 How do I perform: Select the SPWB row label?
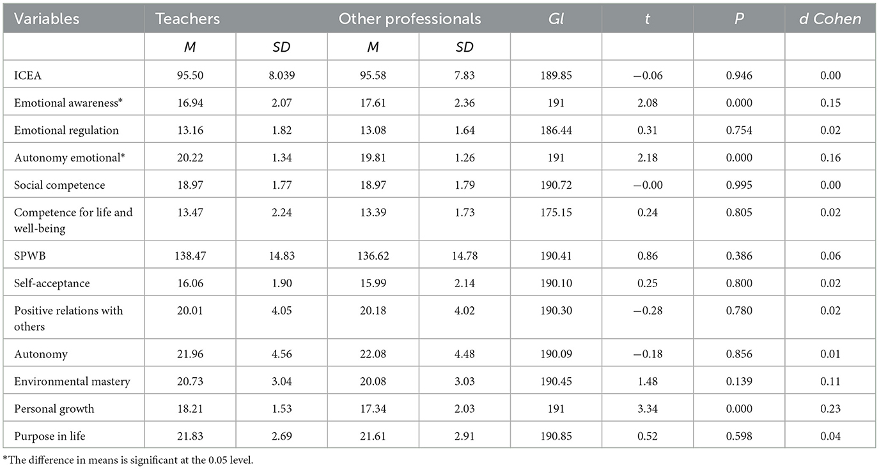click(x=26, y=255)
